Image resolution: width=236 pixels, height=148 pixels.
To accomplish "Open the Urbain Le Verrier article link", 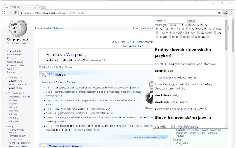I will 77,88.
